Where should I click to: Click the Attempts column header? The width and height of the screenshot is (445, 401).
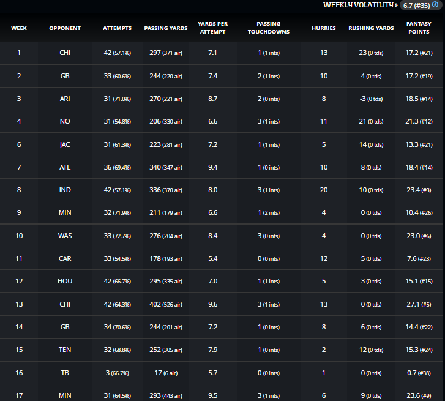coord(117,28)
